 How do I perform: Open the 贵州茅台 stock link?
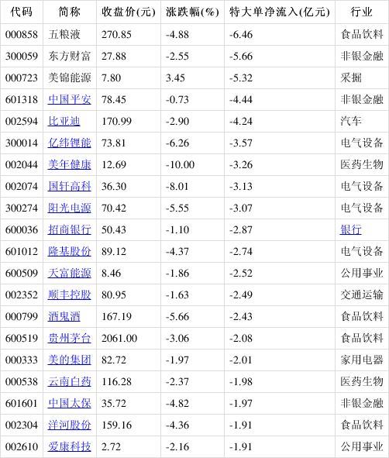coord(70,338)
